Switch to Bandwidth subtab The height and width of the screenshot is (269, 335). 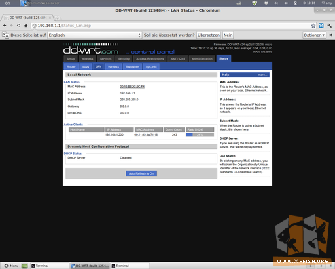coord(132,67)
